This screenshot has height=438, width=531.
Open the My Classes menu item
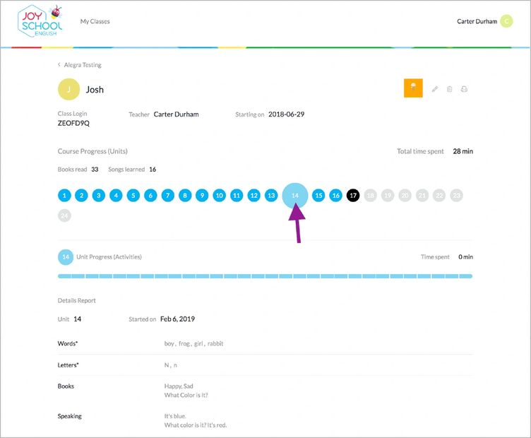pos(95,22)
